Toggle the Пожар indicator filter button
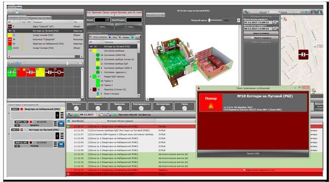This screenshot has width=329, height=182. point(98,106)
